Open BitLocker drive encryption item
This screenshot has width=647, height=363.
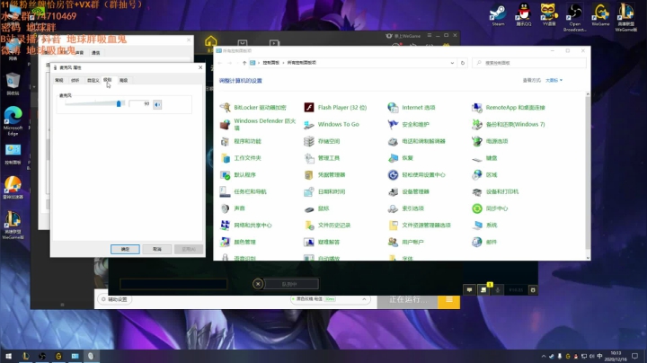[x=253, y=107]
